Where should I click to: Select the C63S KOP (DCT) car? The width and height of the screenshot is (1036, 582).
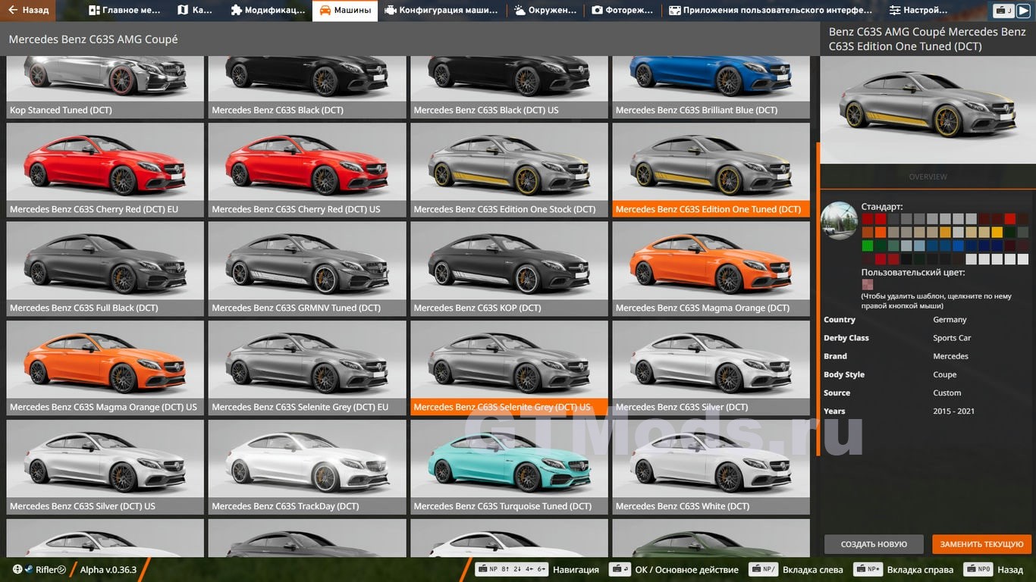point(509,269)
